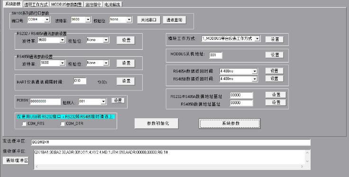
Task: Click 设置 for 模块工作方式
Action: point(275,39)
